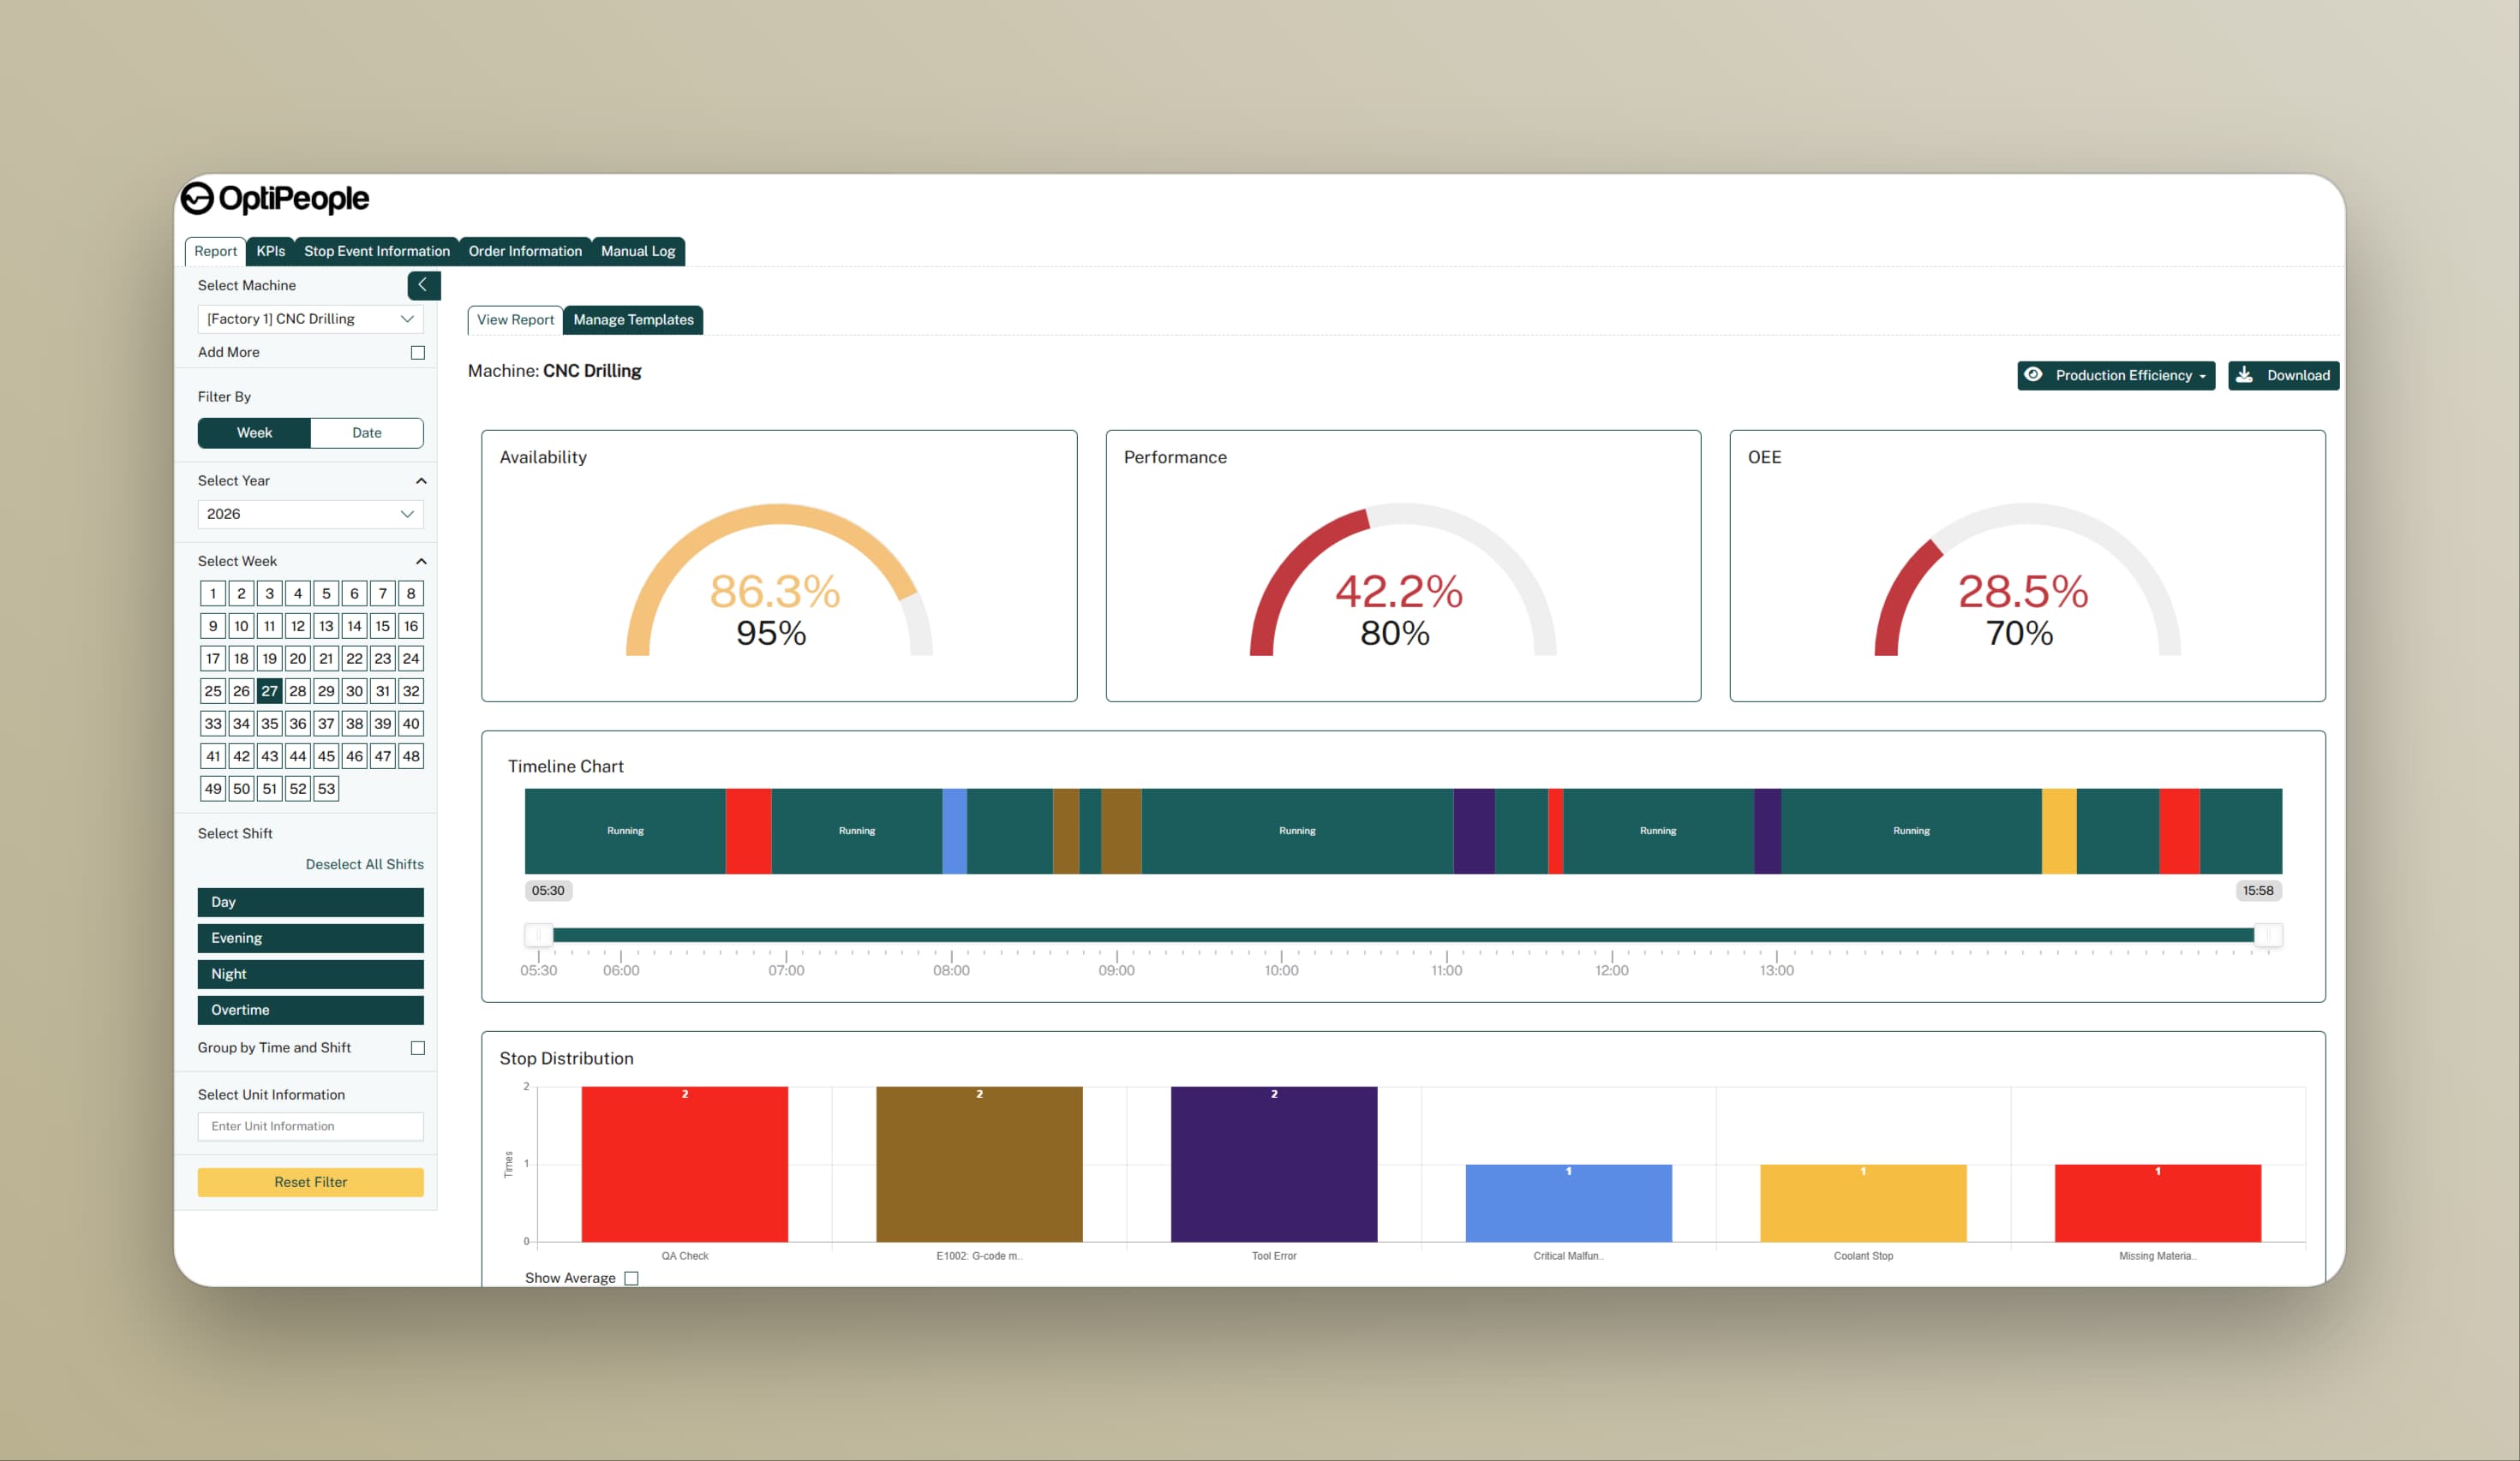Switch to the KPIs tab
This screenshot has height=1461, width=2520.
click(x=270, y=251)
